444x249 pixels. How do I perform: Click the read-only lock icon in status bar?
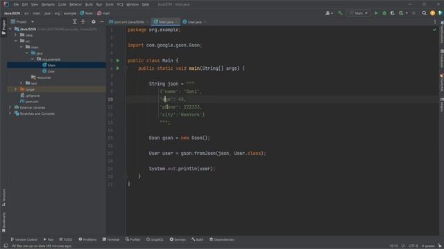[x=440, y=246]
